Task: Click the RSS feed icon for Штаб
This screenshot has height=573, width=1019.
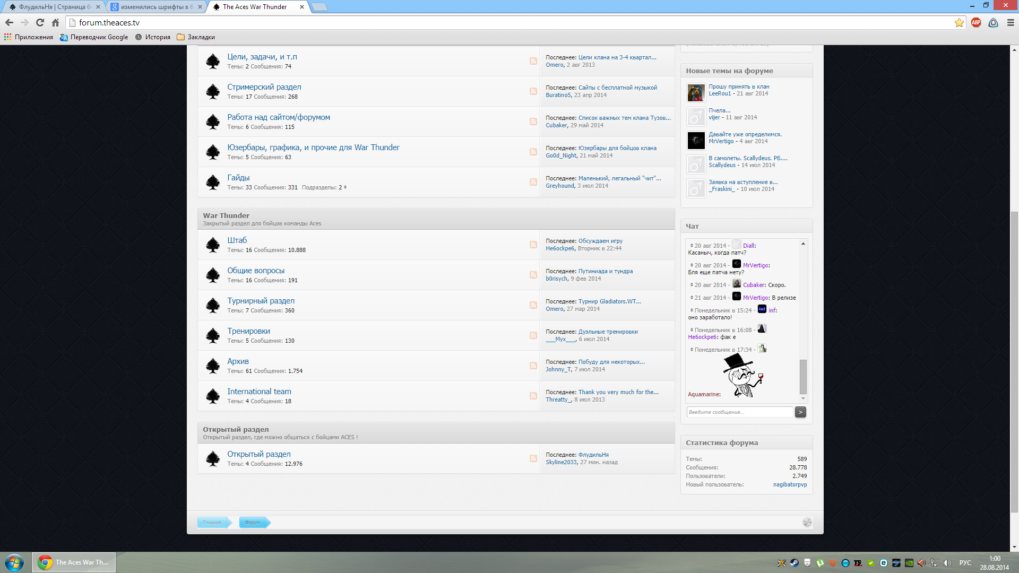Action: click(533, 245)
